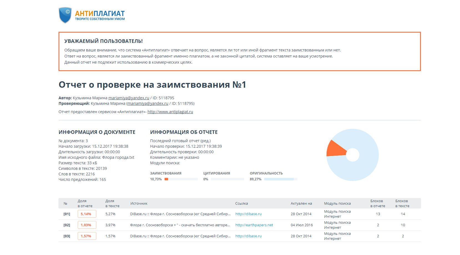Click the Заимствования 10,73% progress bar
Viewport: 460px width, 255px height.
point(181,179)
